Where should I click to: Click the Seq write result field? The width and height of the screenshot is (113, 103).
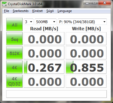point(86,39)
